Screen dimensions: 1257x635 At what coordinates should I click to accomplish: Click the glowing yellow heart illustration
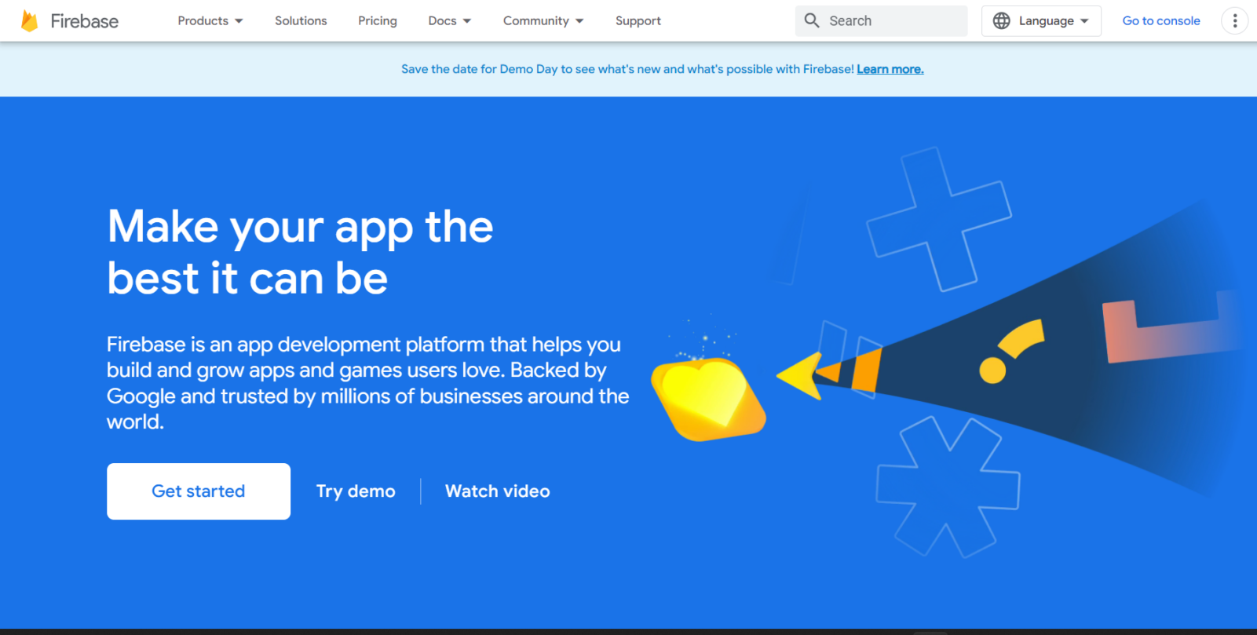[708, 399]
